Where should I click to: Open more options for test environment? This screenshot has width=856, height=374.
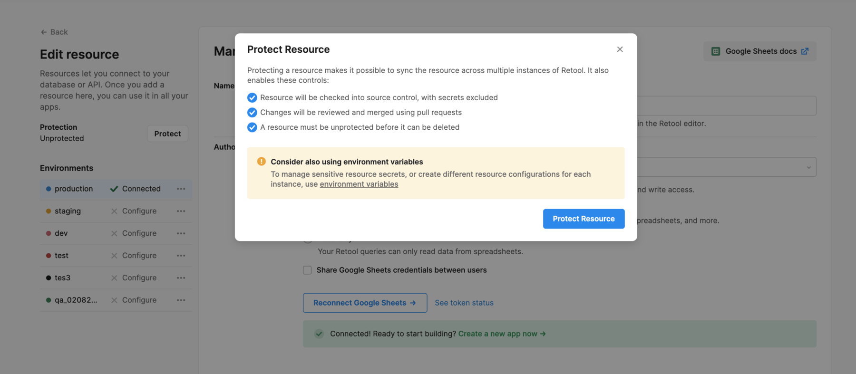tap(181, 256)
